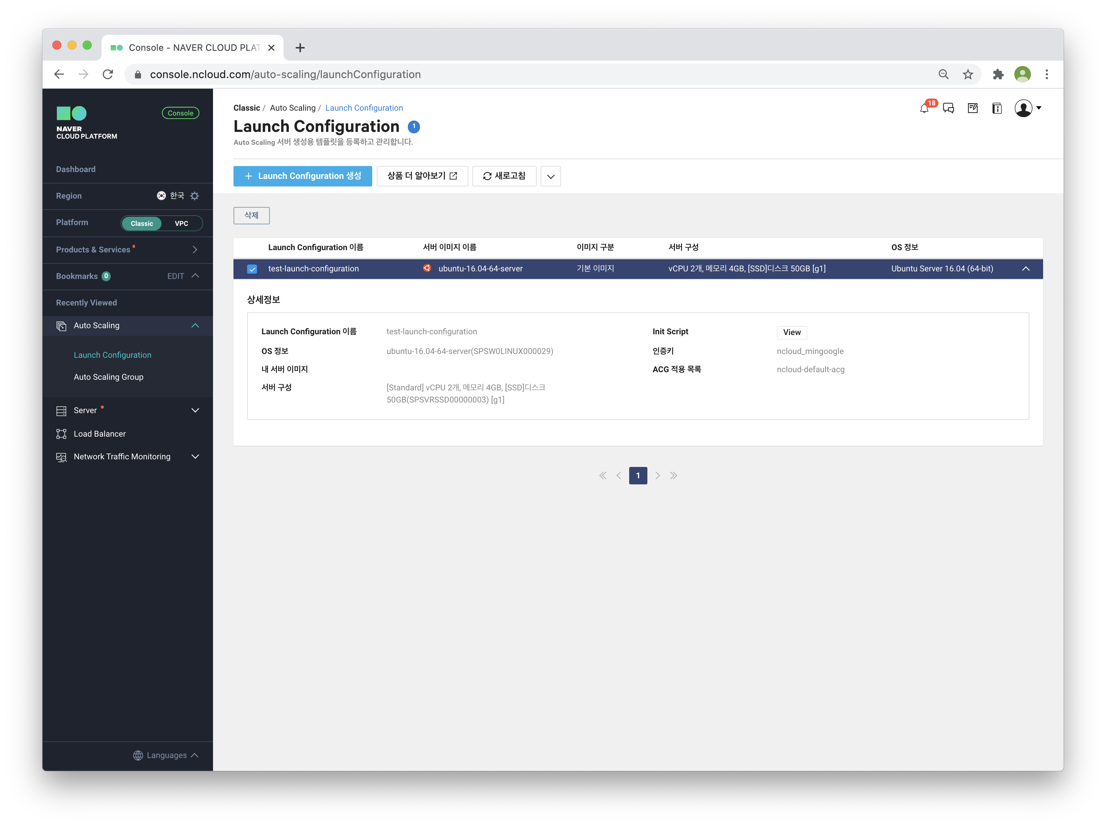Click the Load Balancer sidebar icon
This screenshot has width=1106, height=827.
pos(61,434)
